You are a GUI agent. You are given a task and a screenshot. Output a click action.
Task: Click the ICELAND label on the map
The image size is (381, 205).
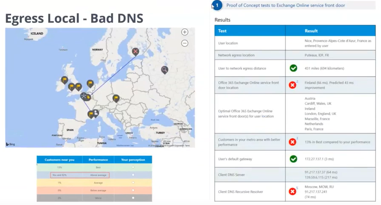pyautogui.click(x=37, y=33)
